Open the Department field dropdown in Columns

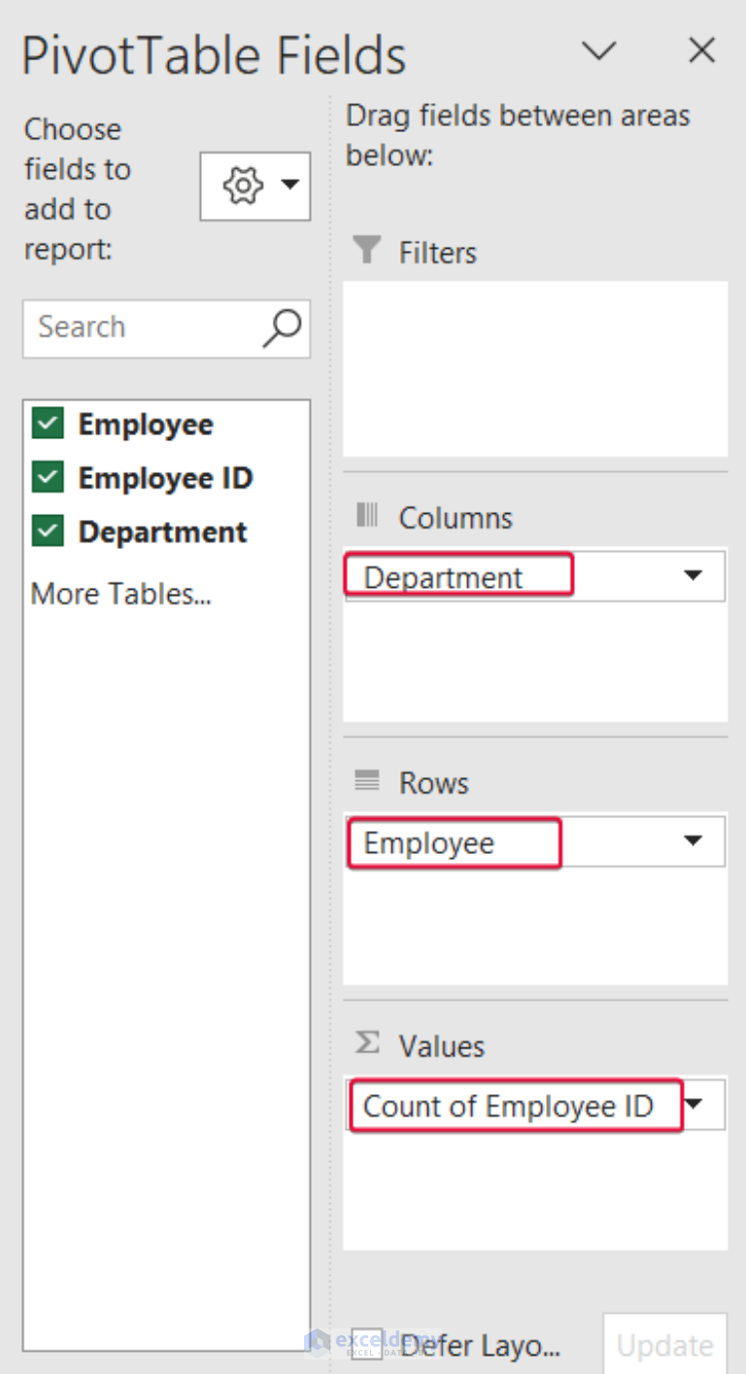point(693,576)
